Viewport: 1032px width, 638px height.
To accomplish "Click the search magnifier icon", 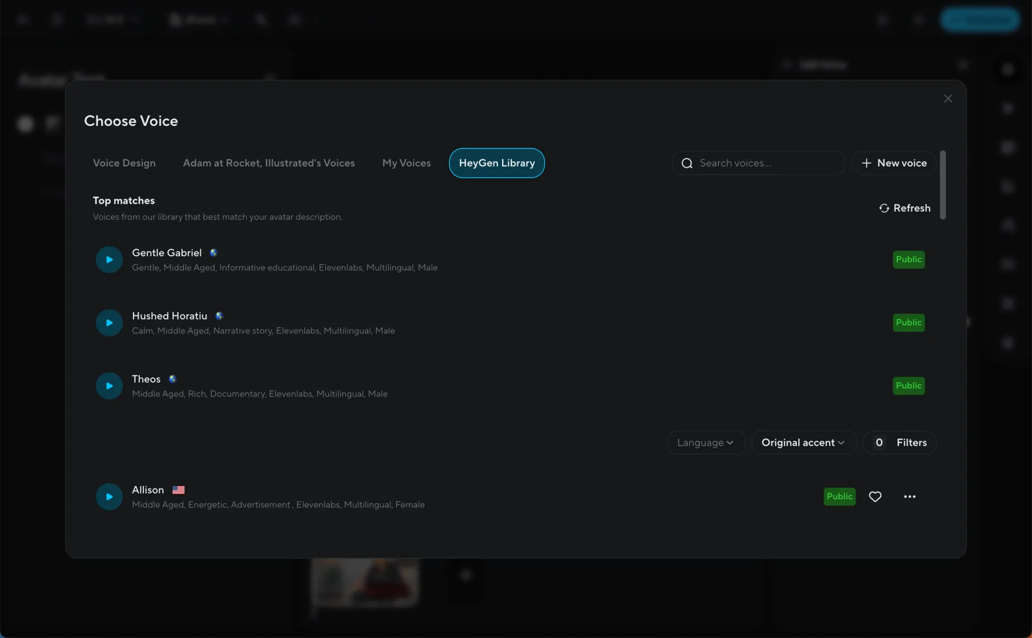I will 687,163.
